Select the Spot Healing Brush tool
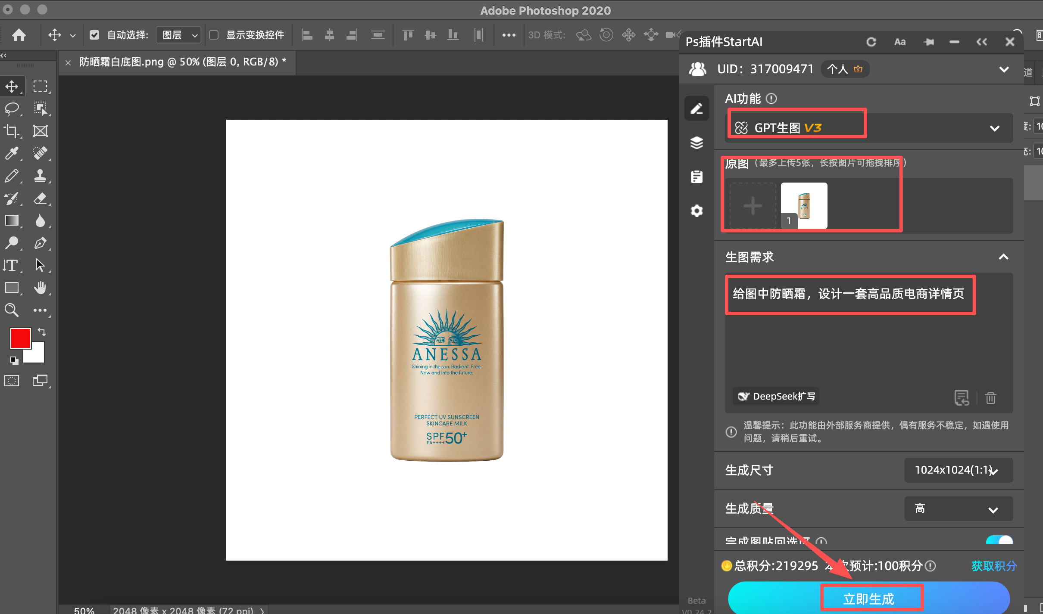Viewport: 1043px width, 614px height. point(41,153)
